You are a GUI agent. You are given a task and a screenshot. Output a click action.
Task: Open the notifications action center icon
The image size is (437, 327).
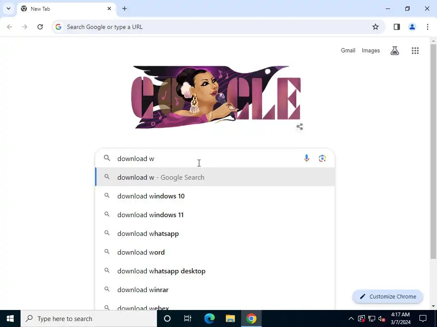[x=423, y=318]
